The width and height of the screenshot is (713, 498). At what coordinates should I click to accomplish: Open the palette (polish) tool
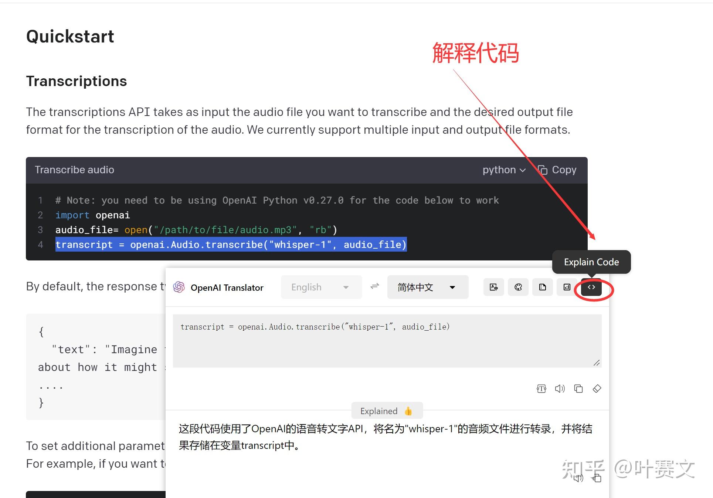(518, 287)
